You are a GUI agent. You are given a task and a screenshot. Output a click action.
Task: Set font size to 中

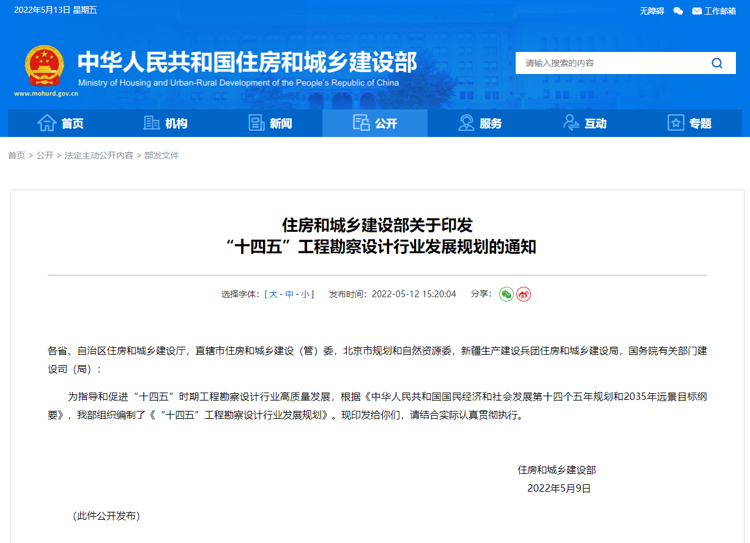289,294
